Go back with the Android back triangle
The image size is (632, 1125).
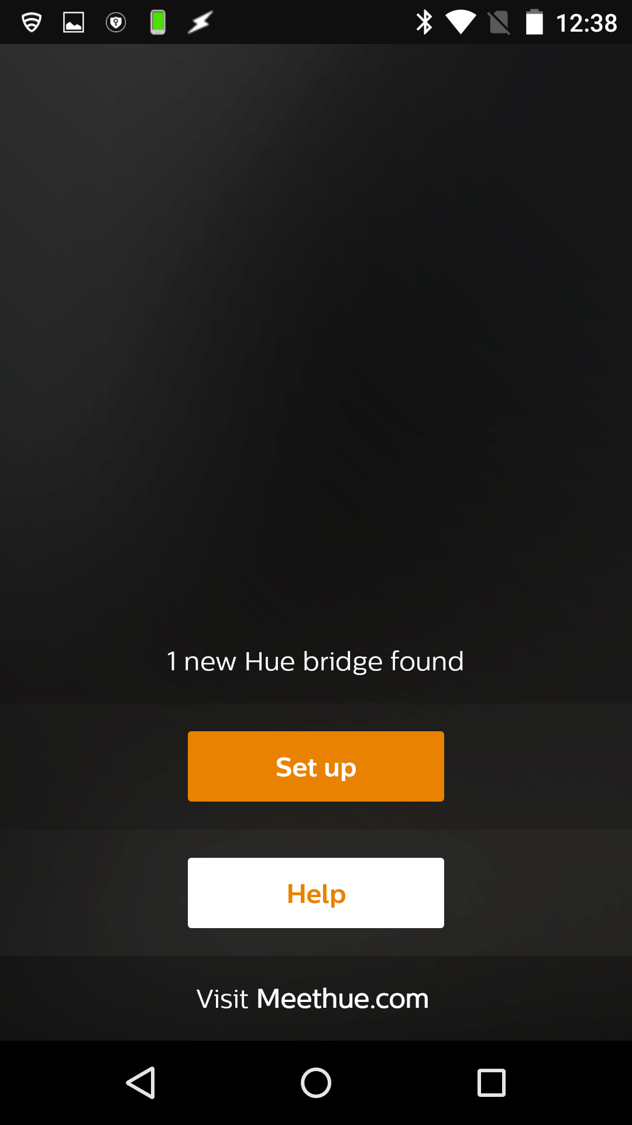pos(140,1083)
